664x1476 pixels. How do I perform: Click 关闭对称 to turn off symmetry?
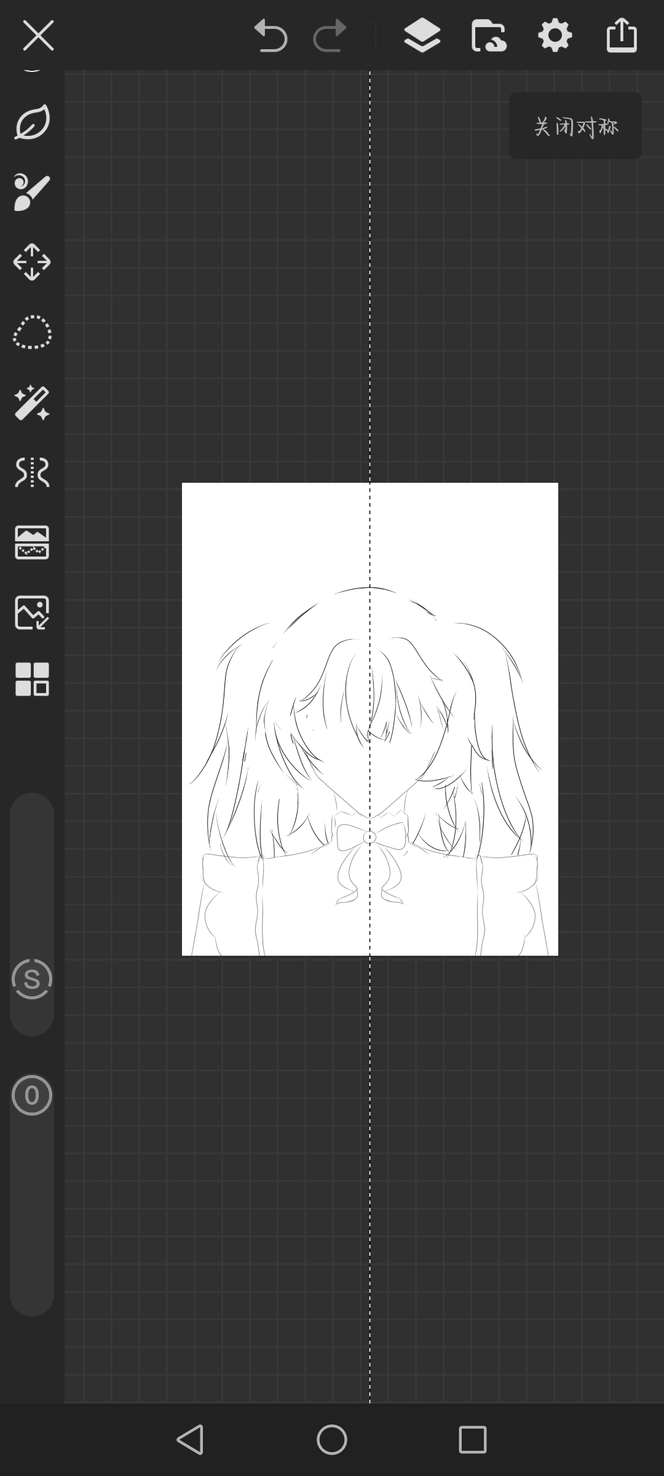[575, 127]
